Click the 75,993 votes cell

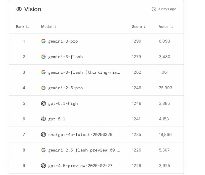click(166, 88)
